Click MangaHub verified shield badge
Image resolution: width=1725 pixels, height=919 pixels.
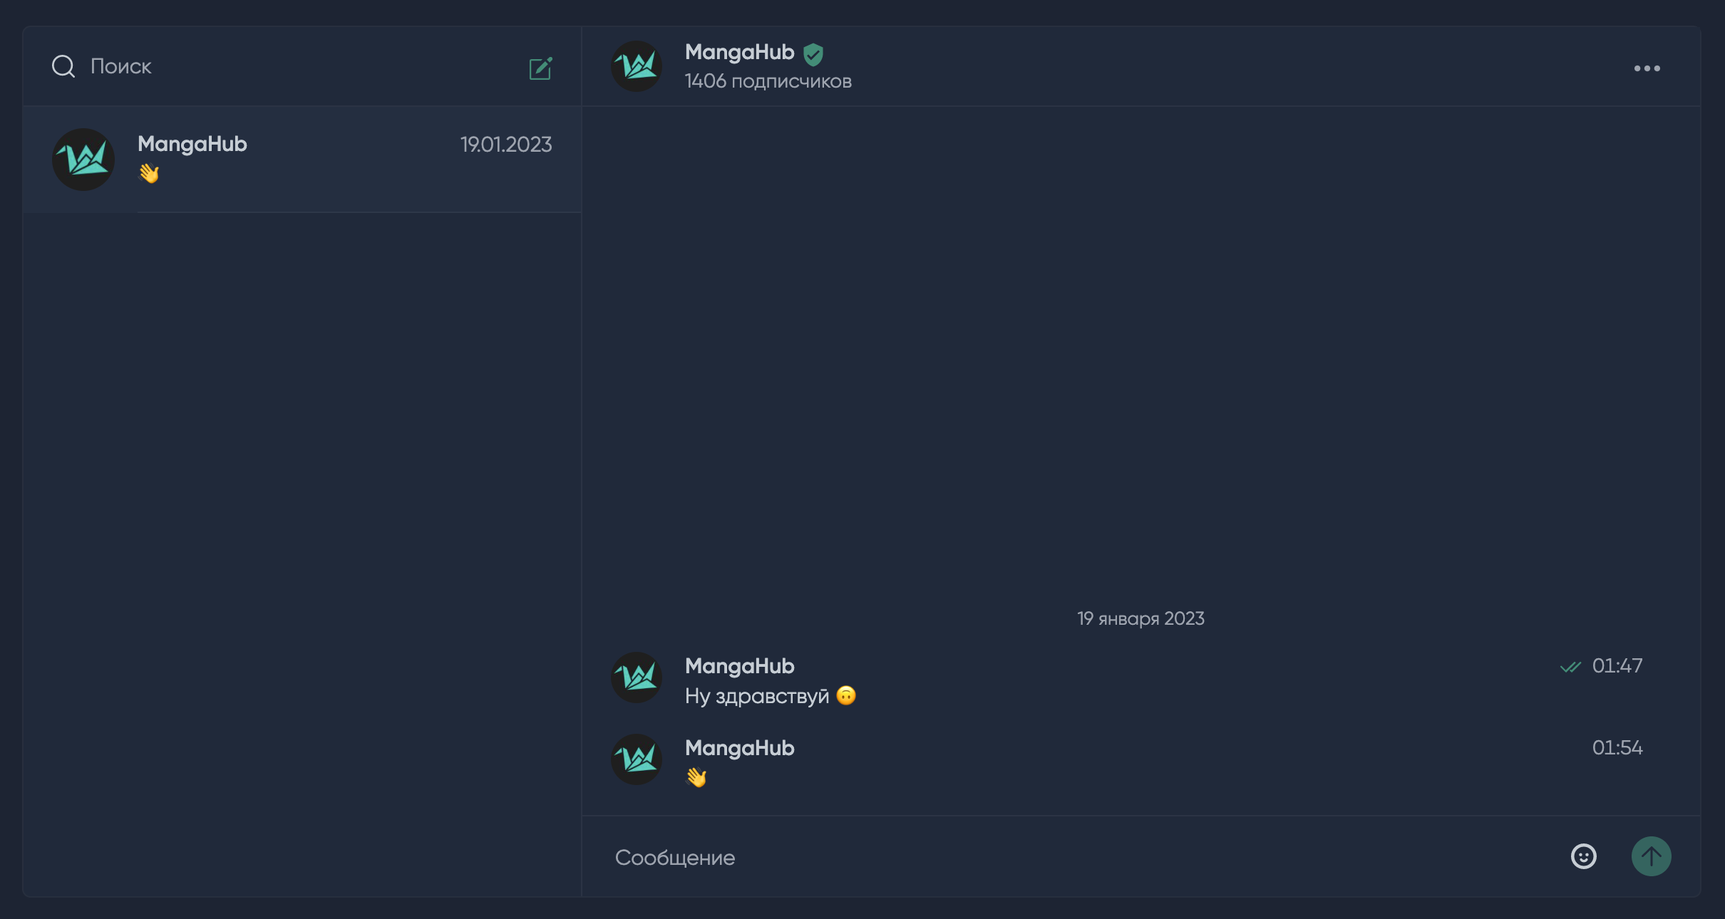coord(813,53)
